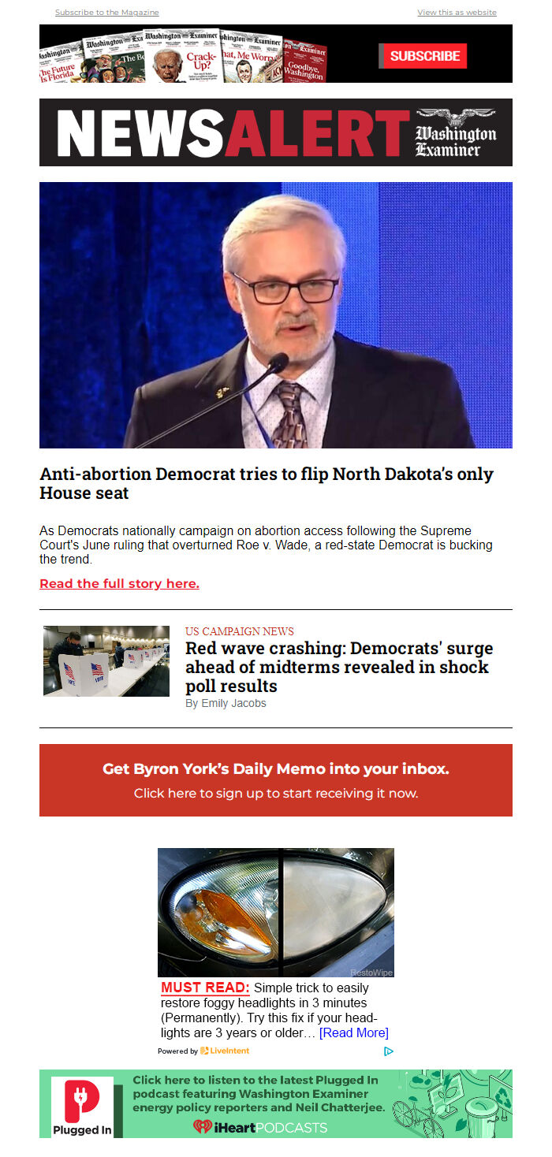Open Subscribe to the Magazine link

coord(106,13)
